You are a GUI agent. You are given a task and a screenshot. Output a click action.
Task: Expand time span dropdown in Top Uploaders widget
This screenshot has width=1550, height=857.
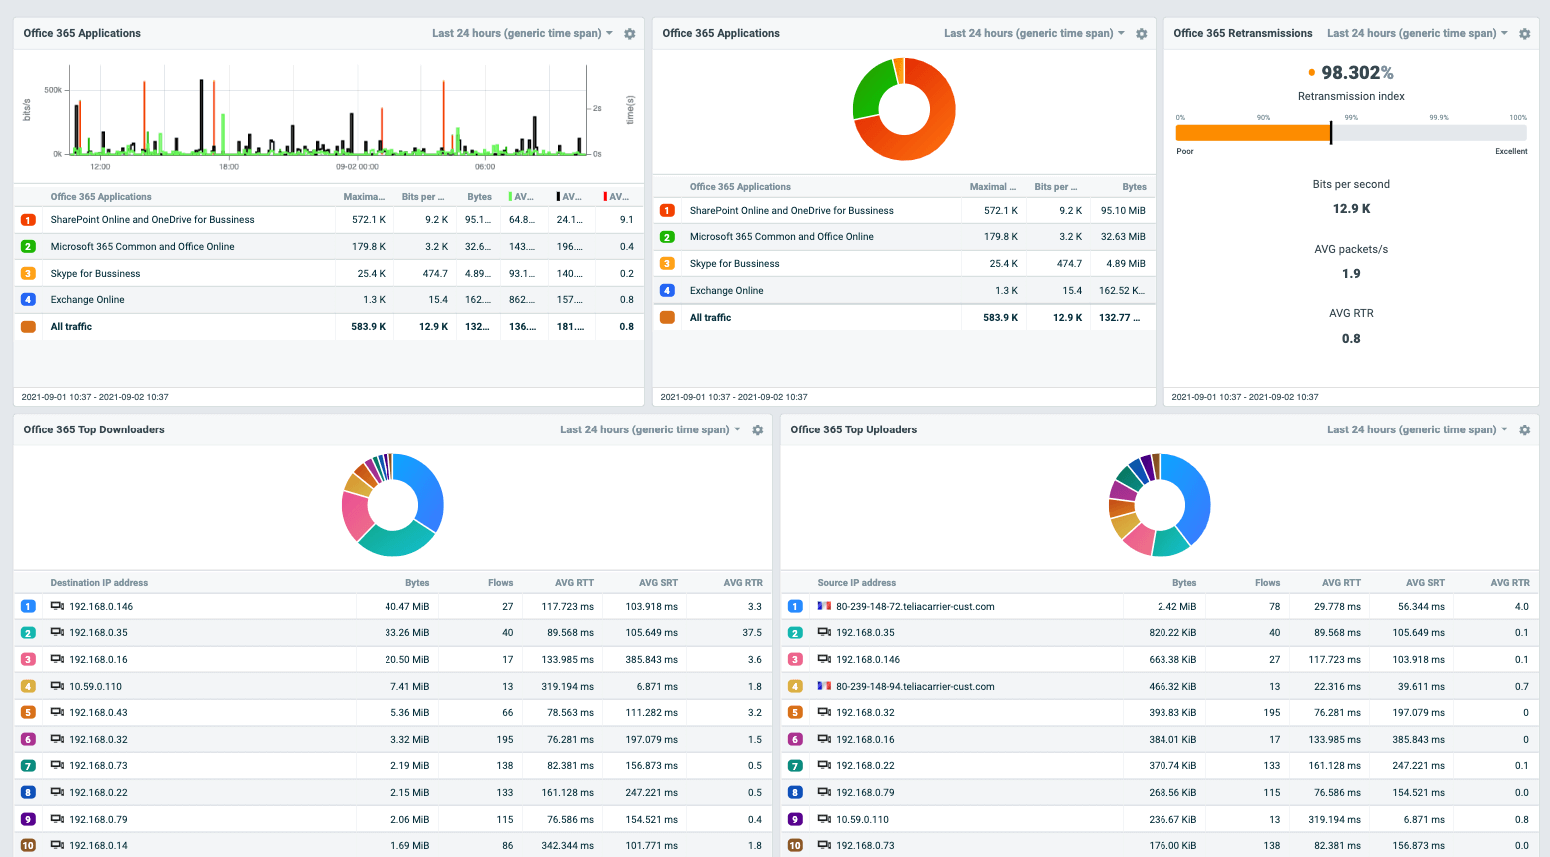(x=1417, y=430)
